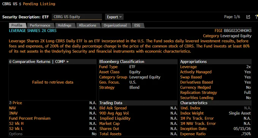Click the Index Weight Single Asset row

click(x=216, y=113)
